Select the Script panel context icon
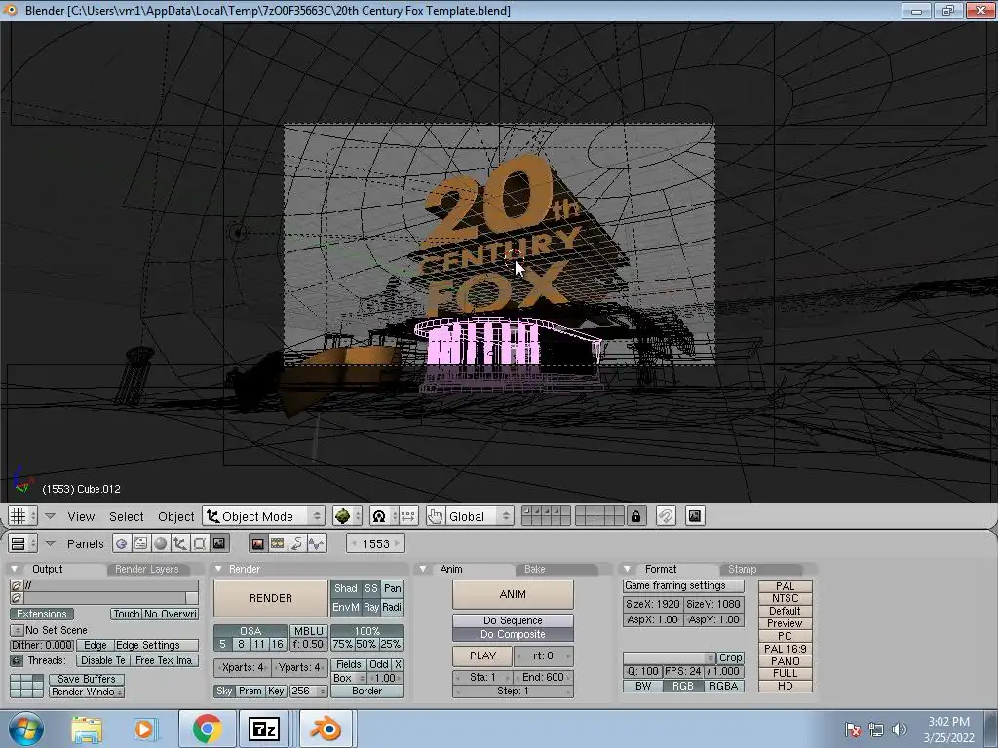 [140, 543]
